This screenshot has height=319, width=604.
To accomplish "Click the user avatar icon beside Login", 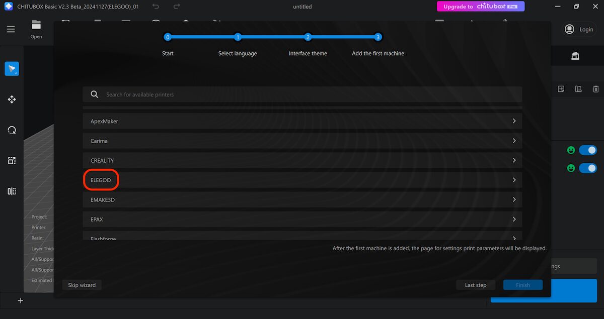I will coord(569,29).
